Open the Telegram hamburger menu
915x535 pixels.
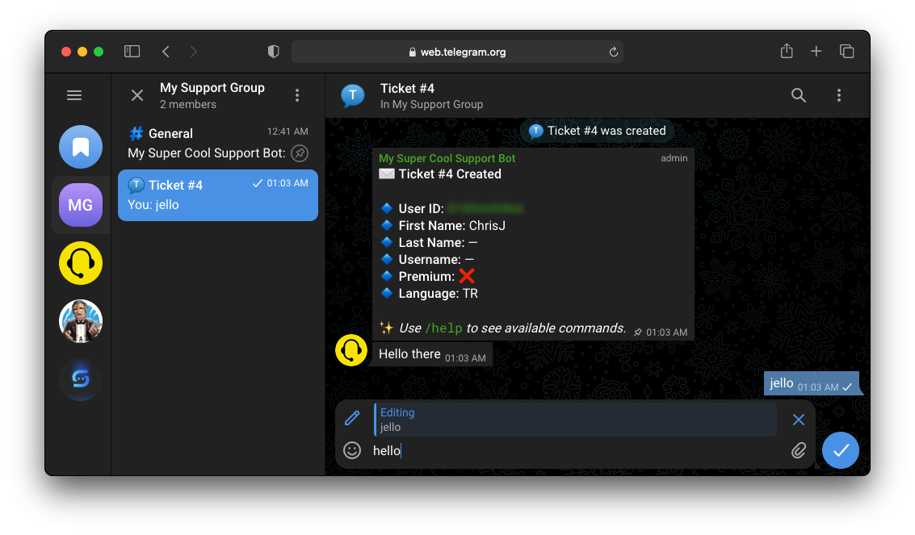click(x=74, y=95)
